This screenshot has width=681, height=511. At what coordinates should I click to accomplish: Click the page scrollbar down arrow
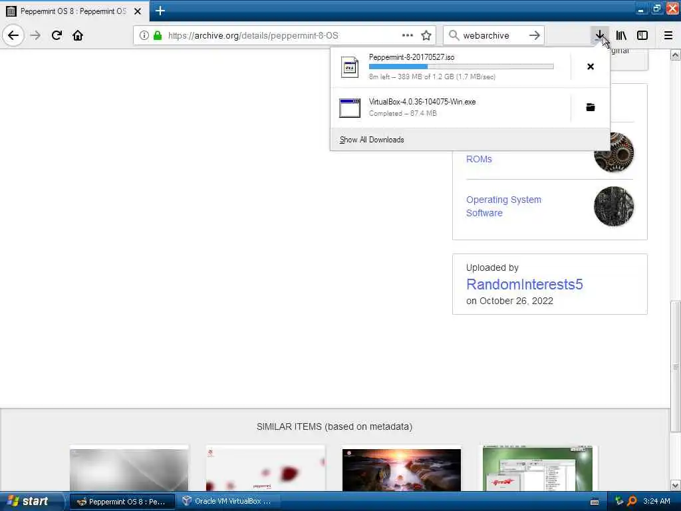click(x=676, y=485)
